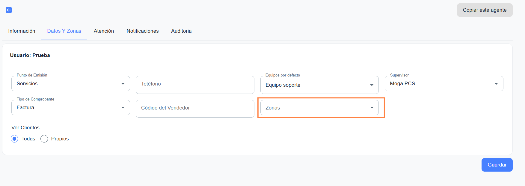Open the Notificaciones tab
Viewport: 525px width, 186px height.
[x=143, y=31]
